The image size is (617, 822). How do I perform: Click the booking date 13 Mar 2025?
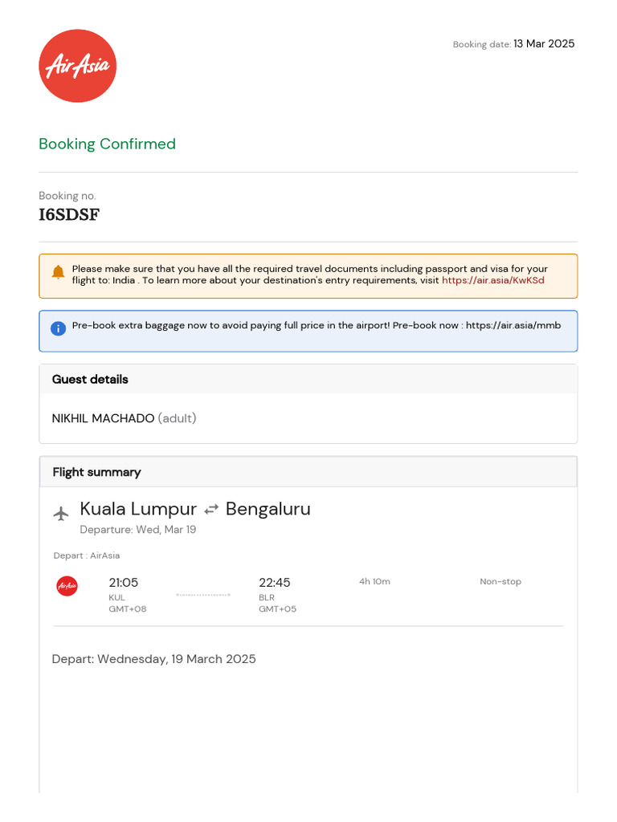[544, 44]
